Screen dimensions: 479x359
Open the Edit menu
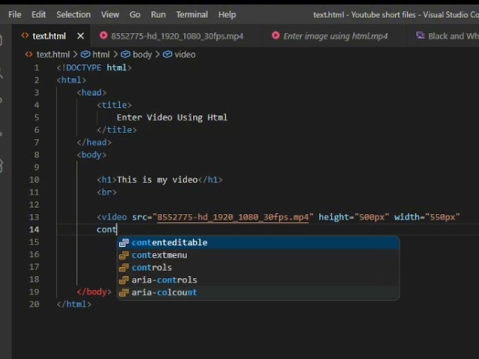click(38, 15)
